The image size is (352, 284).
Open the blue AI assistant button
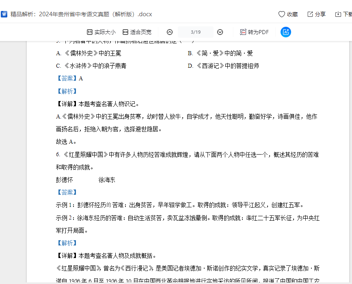(285, 32)
